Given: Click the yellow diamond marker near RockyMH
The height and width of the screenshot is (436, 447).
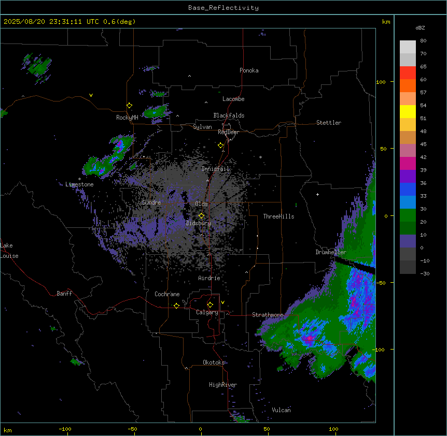Looking at the screenshot, I should (130, 106).
